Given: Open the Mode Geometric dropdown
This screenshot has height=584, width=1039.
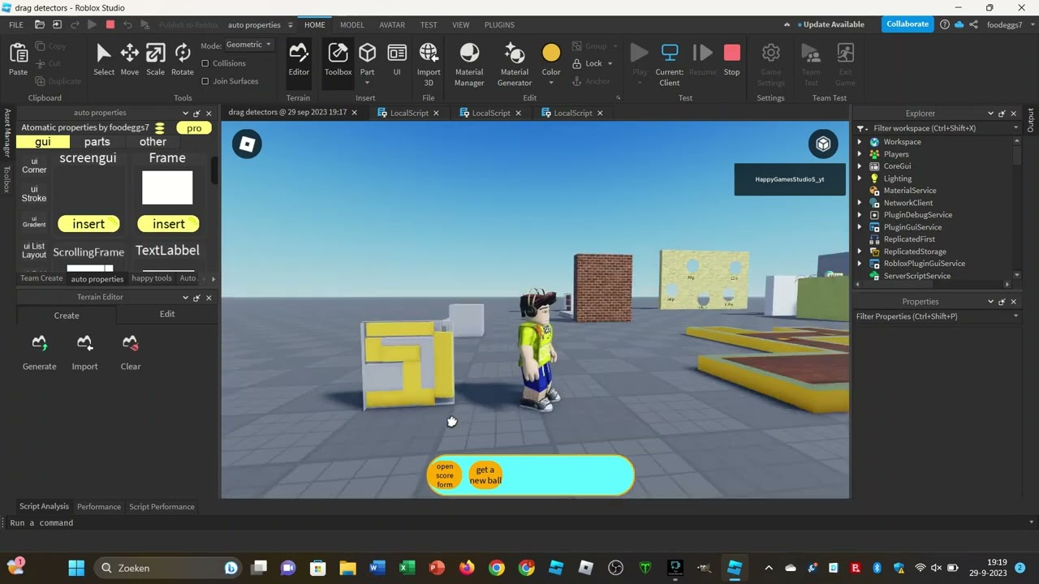Looking at the screenshot, I should coord(248,45).
